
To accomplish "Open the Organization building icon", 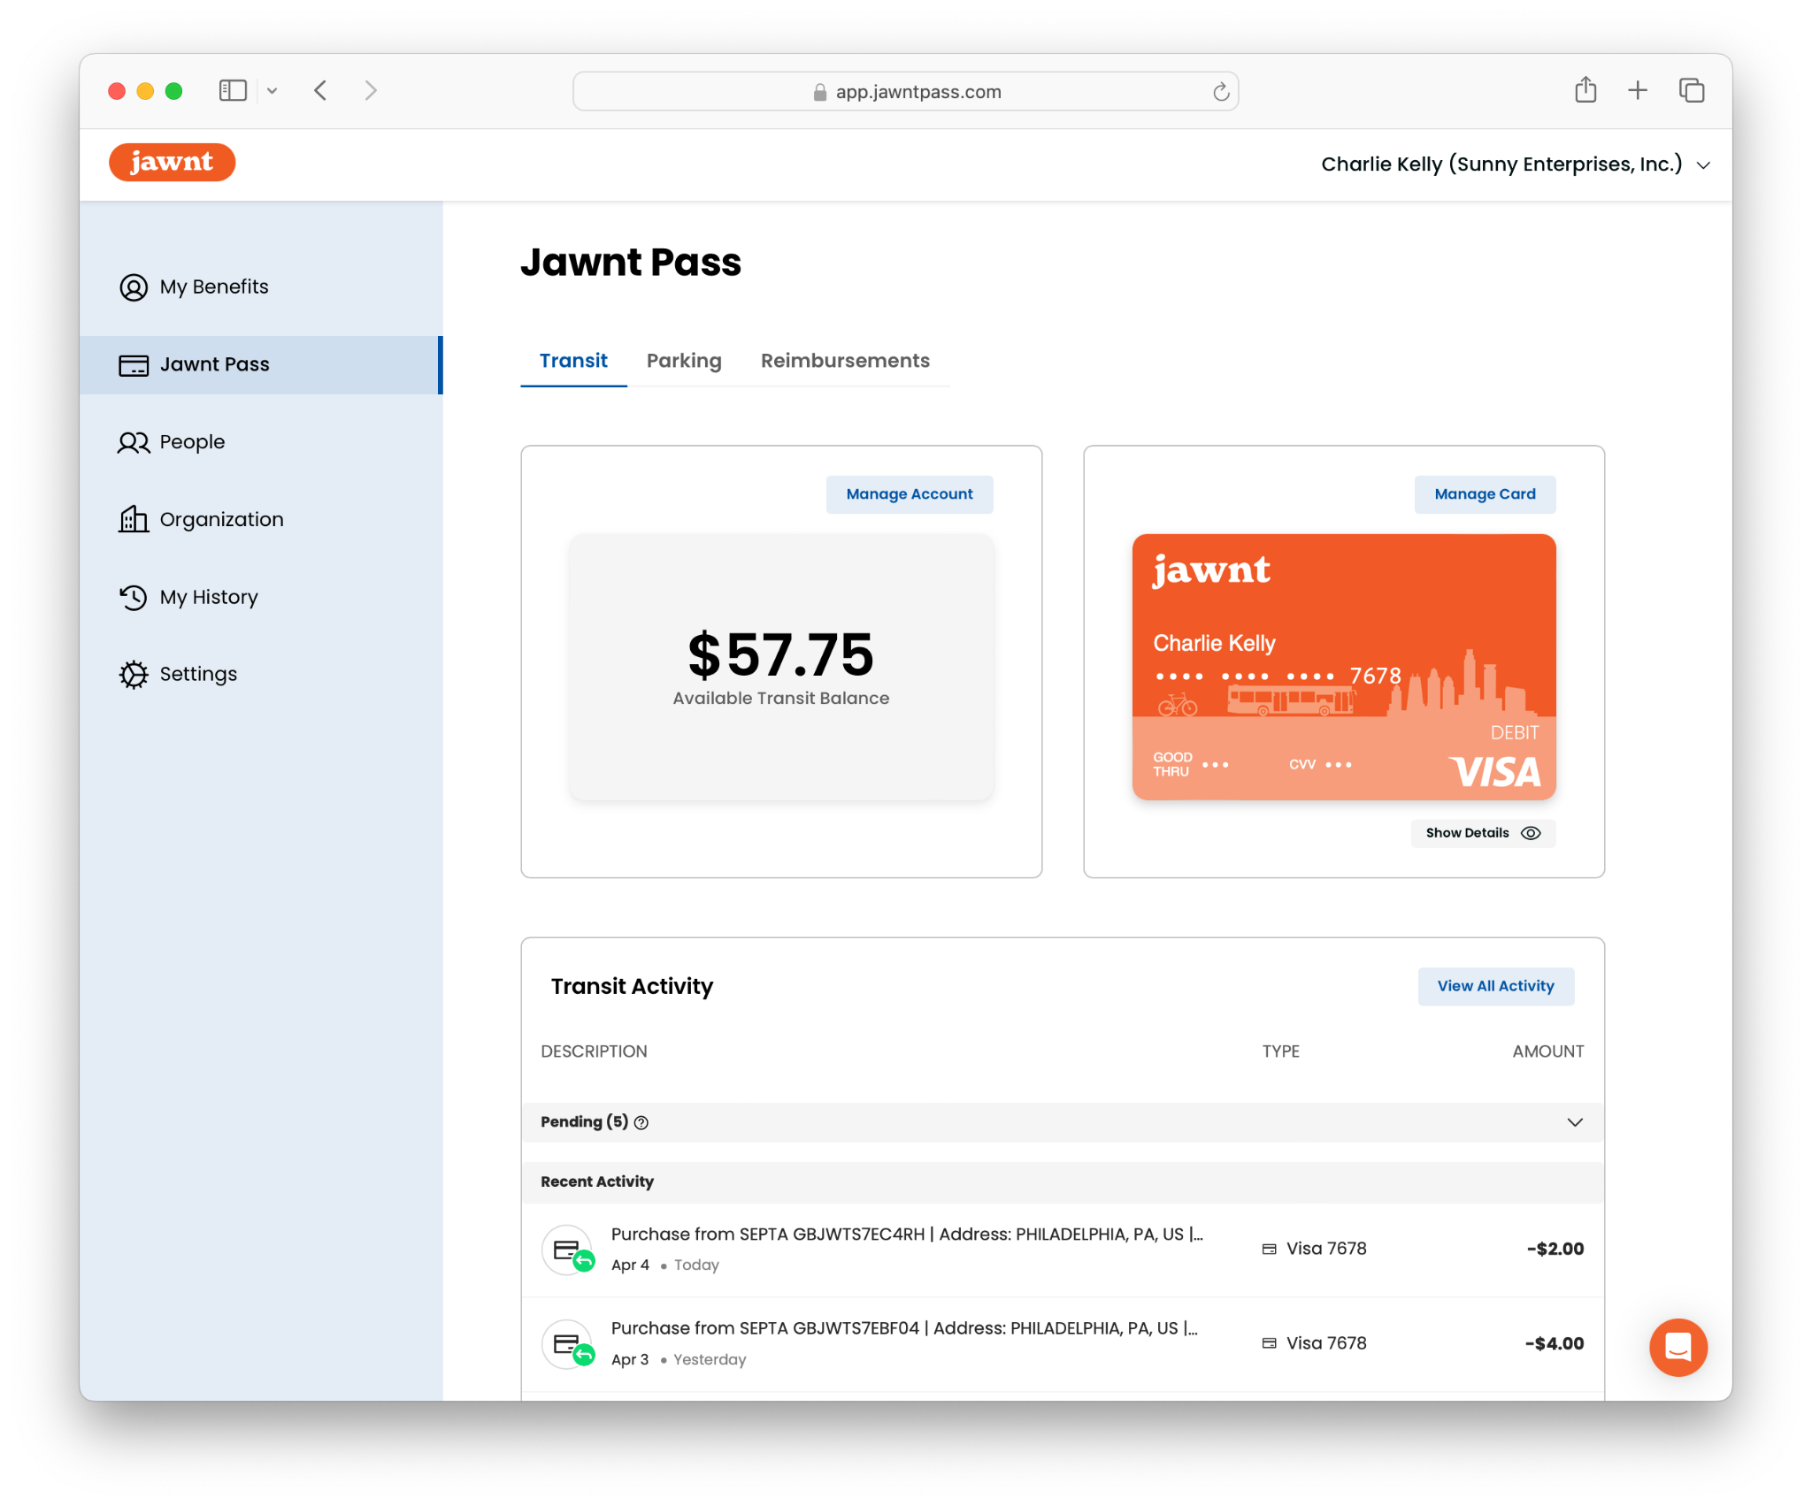I will coord(134,520).
